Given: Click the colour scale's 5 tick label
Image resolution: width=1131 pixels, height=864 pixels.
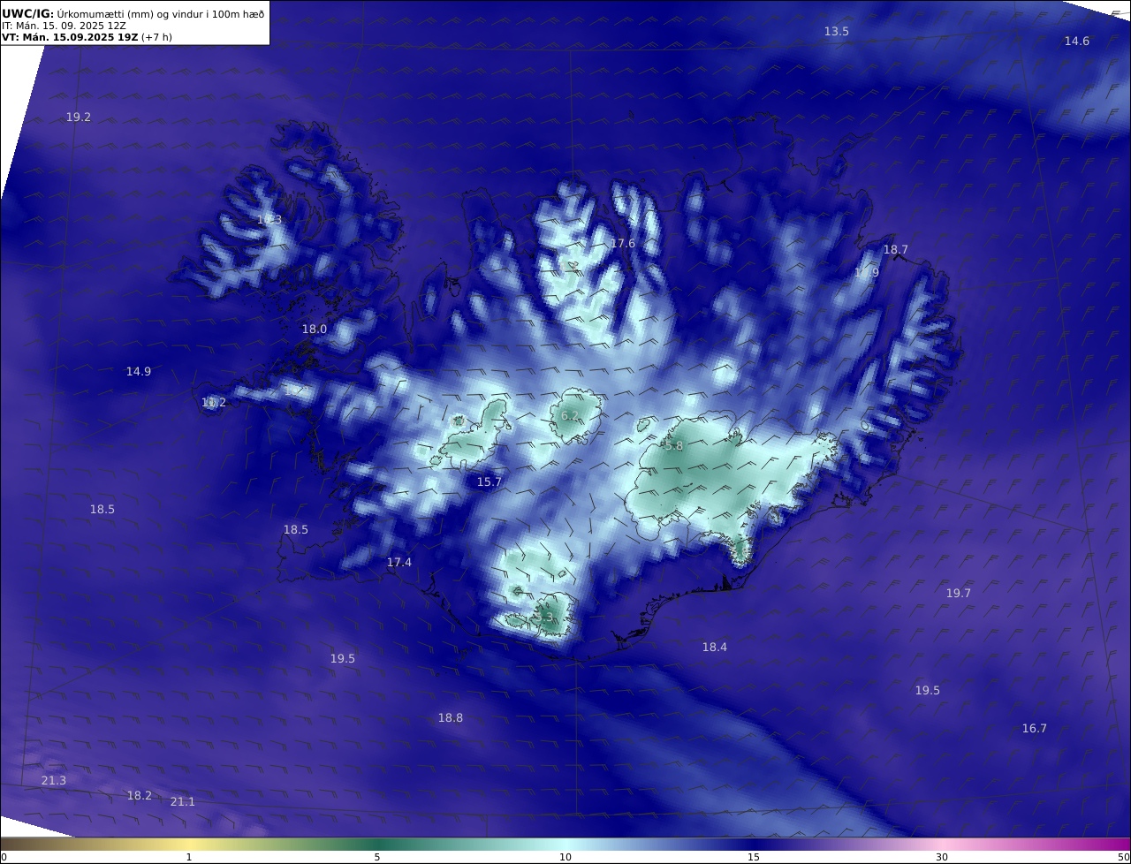Looking at the screenshot, I should 377,857.
